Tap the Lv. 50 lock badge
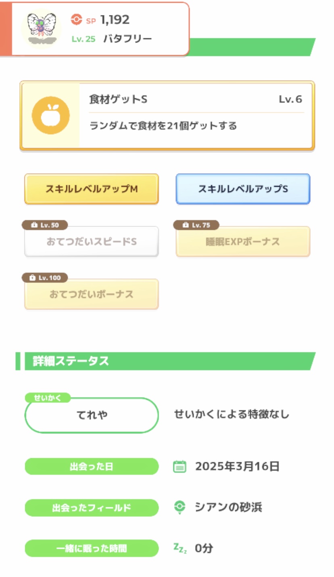 tap(45, 225)
